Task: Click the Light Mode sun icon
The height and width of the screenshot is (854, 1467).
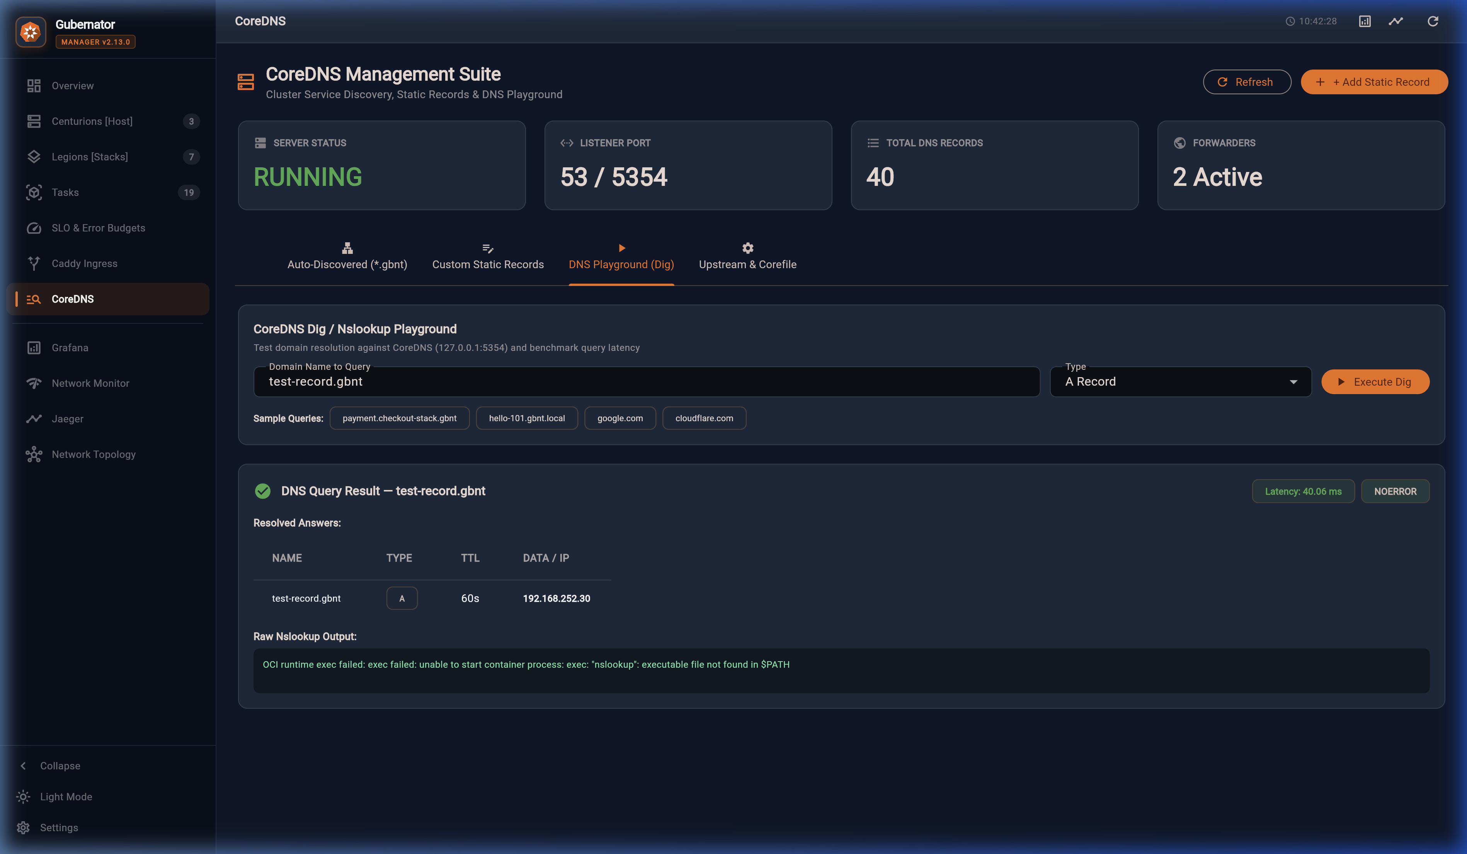Action: [23, 796]
